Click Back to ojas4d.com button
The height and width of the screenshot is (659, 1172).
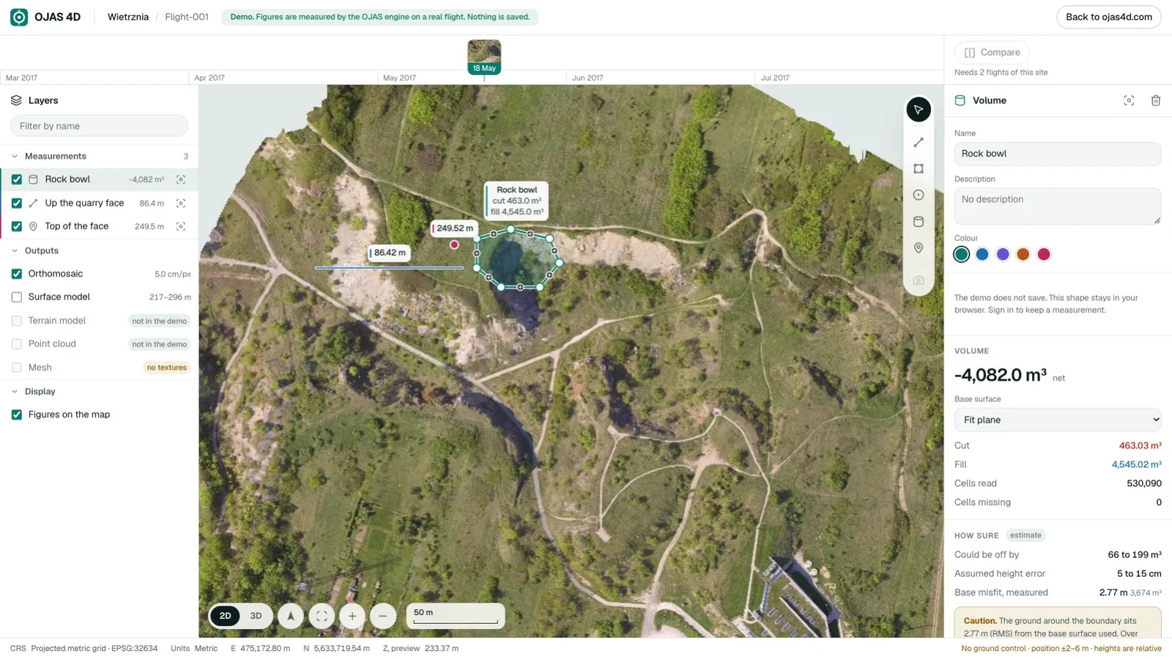click(1109, 17)
